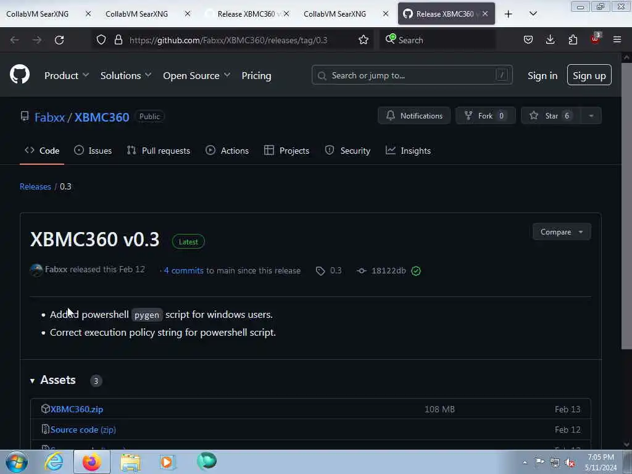632x474 pixels.
Task: Switch to first CollabVM SearXNG tab
Action: [x=37, y=14]
